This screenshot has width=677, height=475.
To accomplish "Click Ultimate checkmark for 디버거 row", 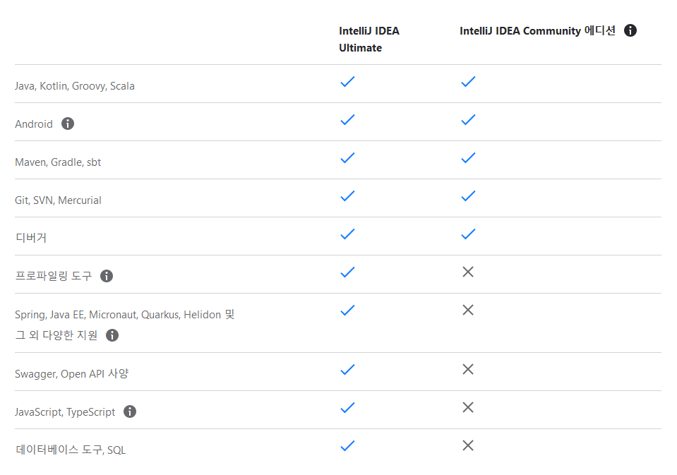I will pos(347,234).
